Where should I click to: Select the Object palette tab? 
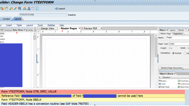(x=162, y=30)
